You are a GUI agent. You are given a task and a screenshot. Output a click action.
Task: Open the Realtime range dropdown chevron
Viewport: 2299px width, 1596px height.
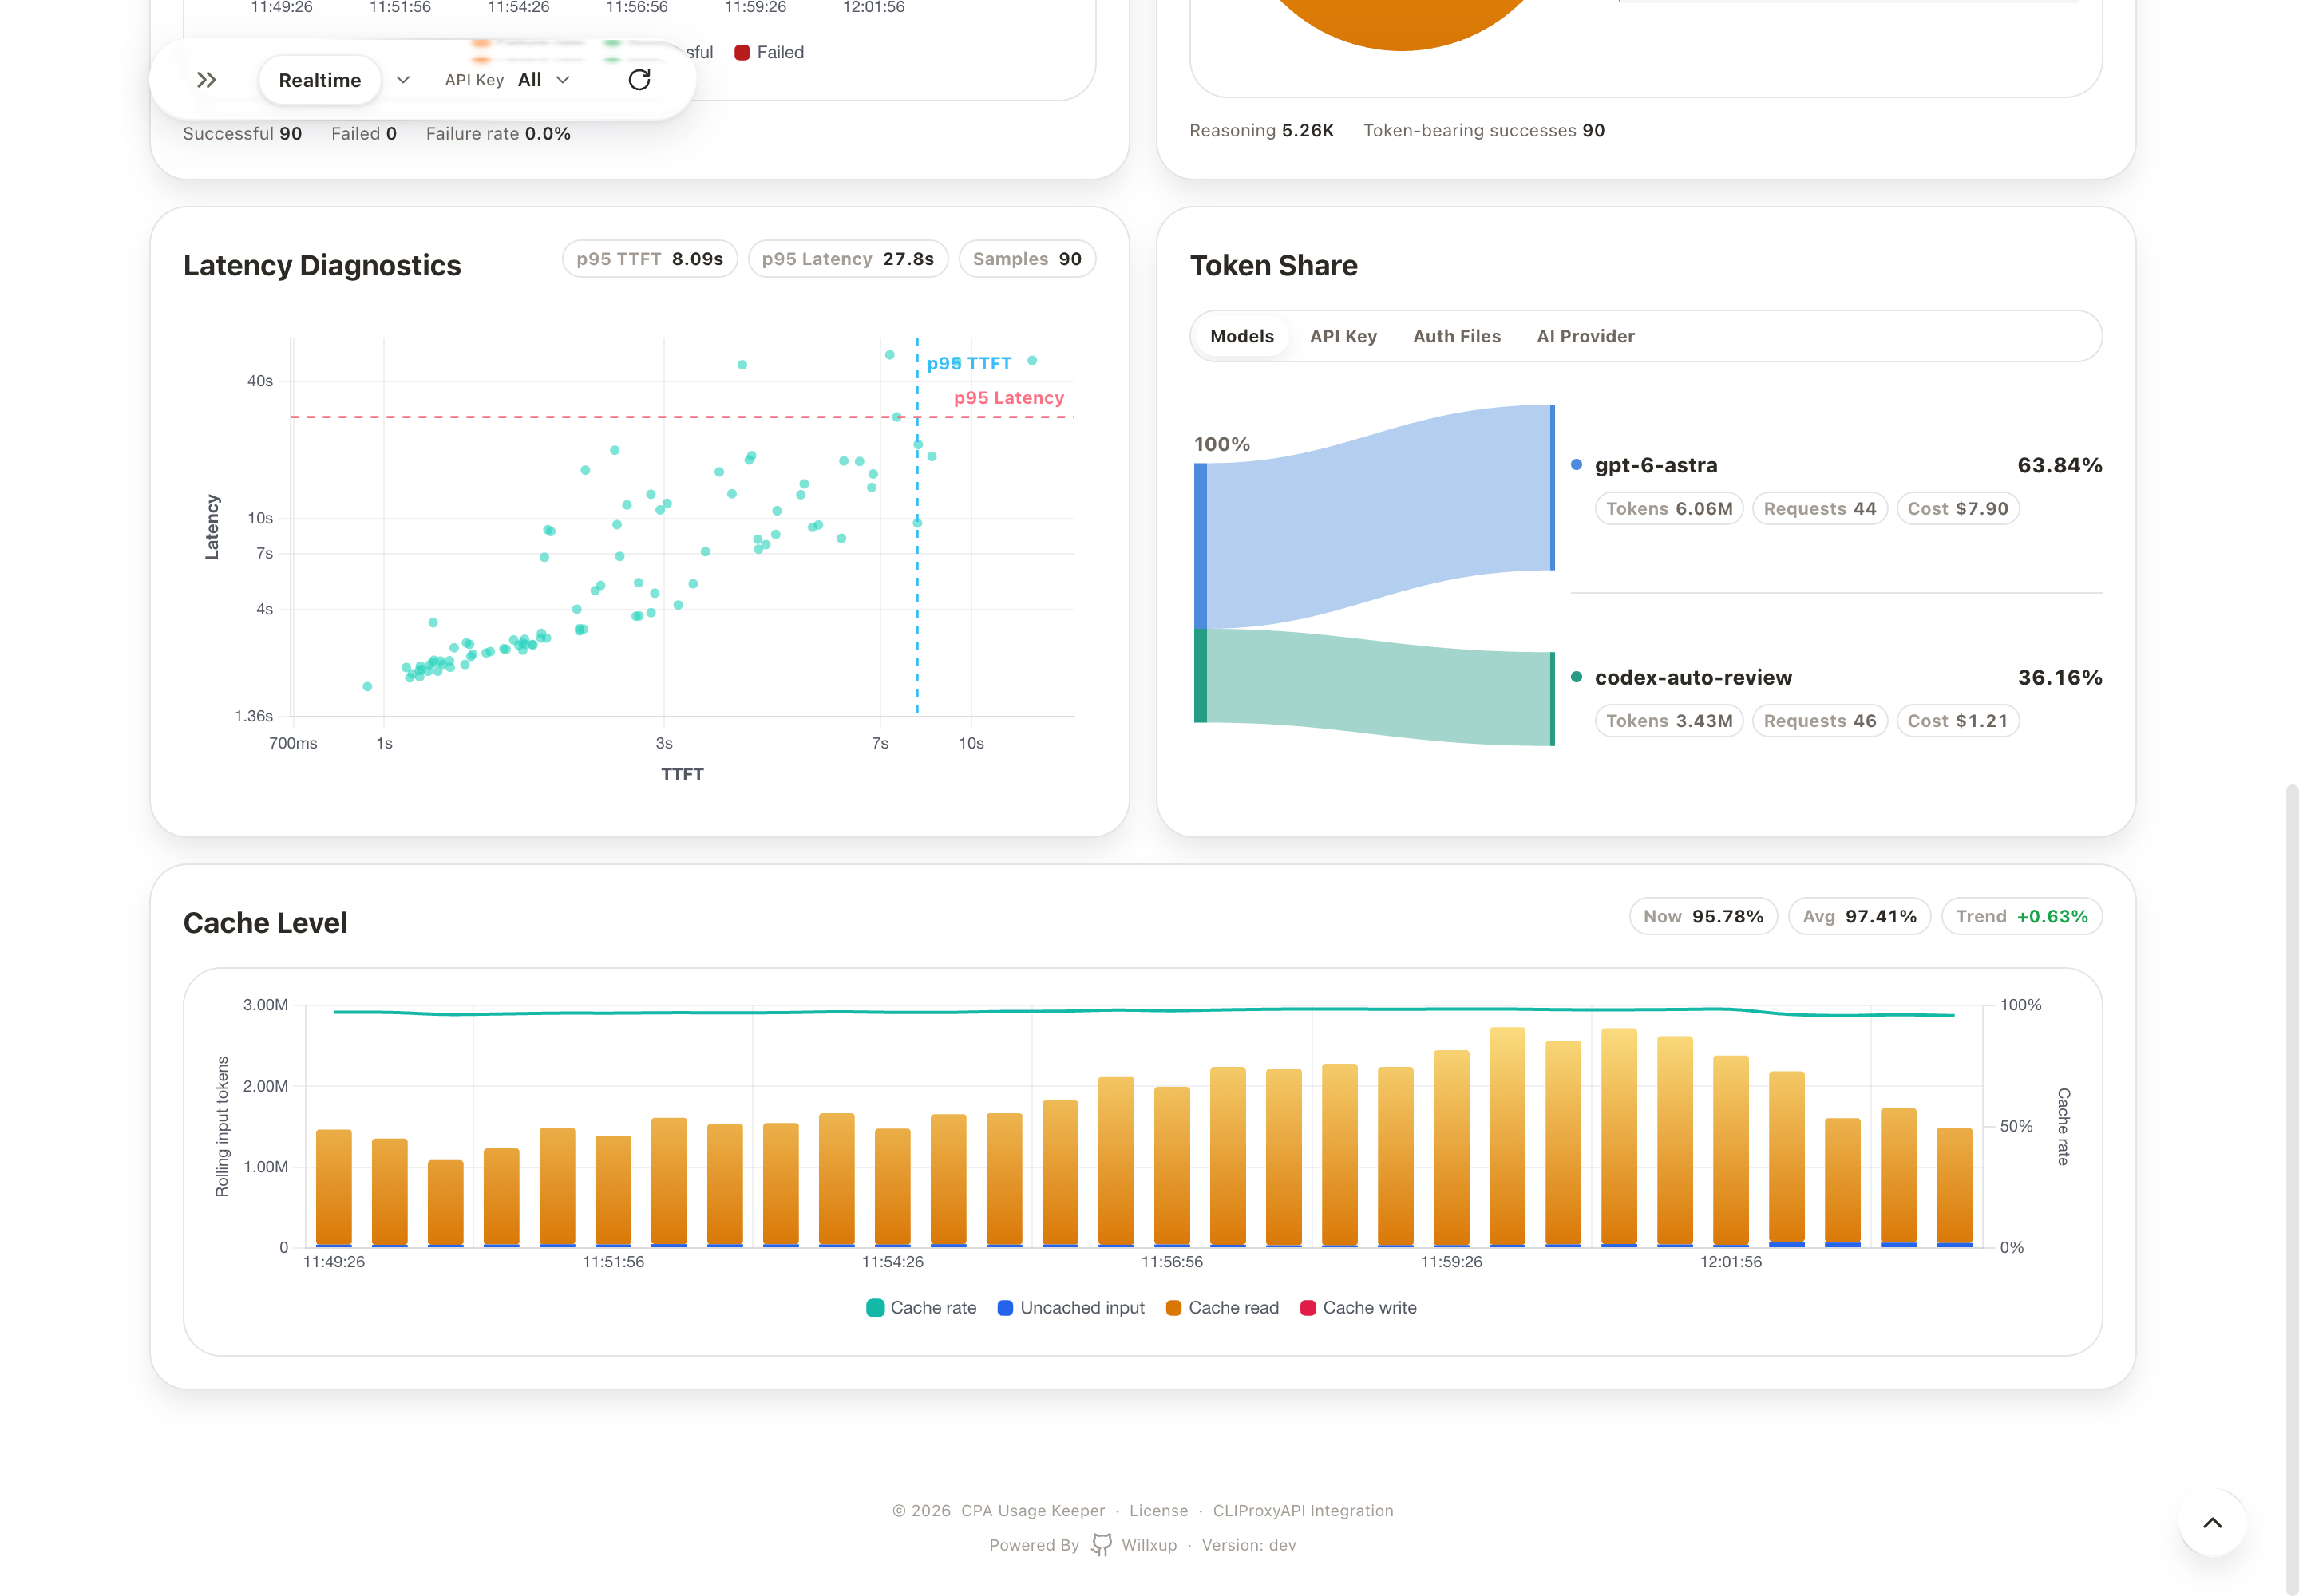click(403, 80)
